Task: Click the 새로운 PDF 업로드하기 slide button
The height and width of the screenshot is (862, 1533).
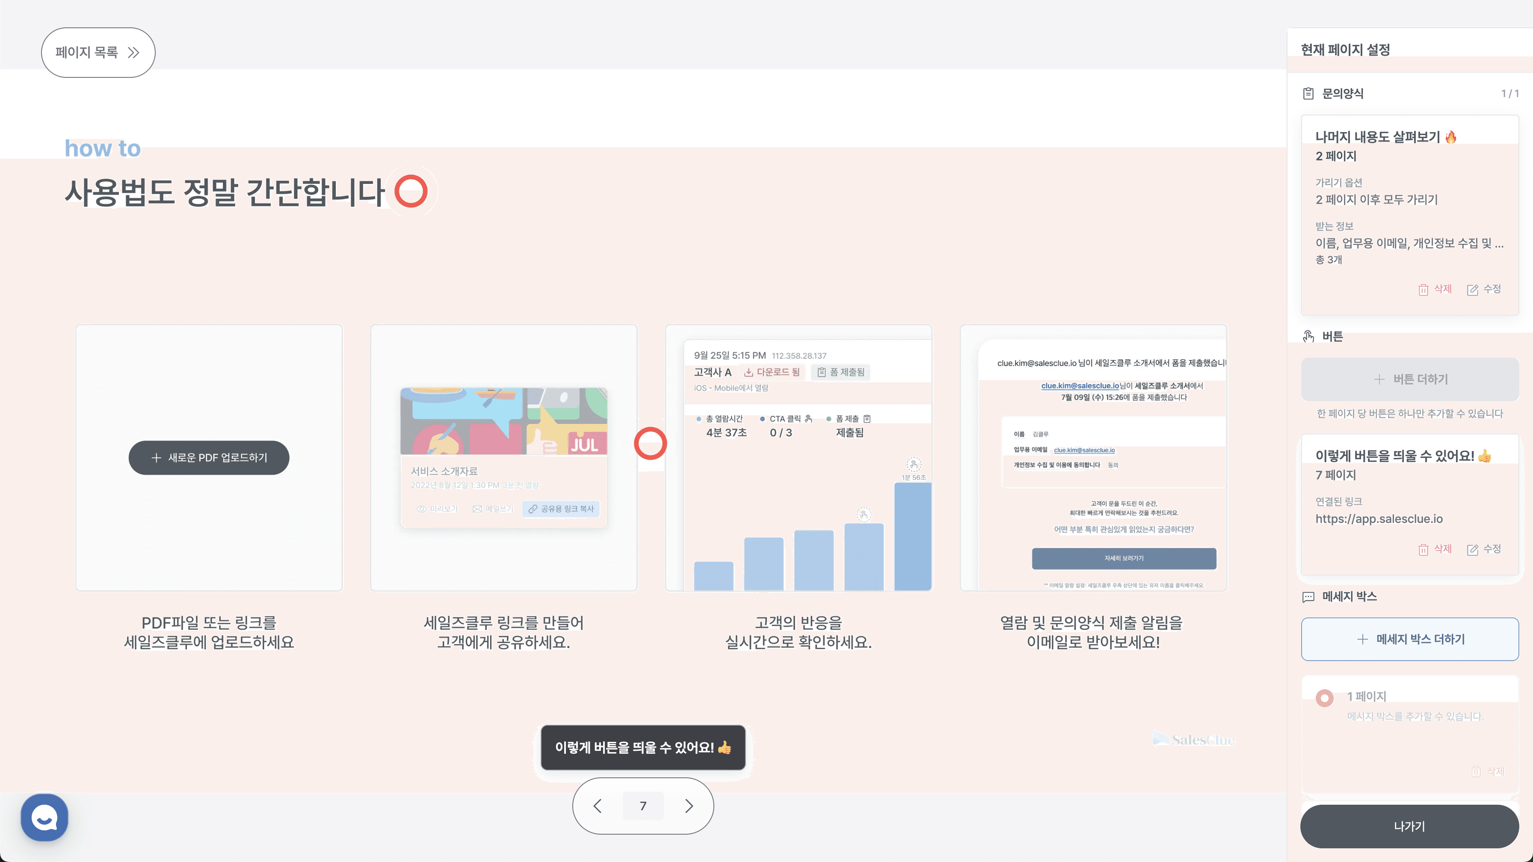Action: pyautogui.click(x=209, y=458)
